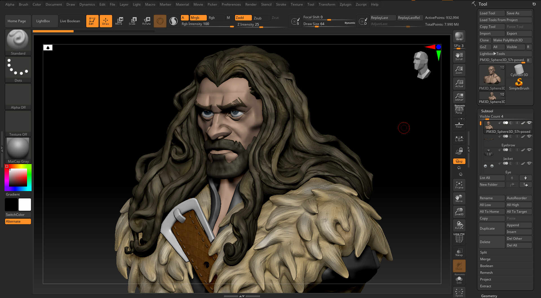Expand the Split subtool section
Screen dimensions: 541x298
point(484,252)
